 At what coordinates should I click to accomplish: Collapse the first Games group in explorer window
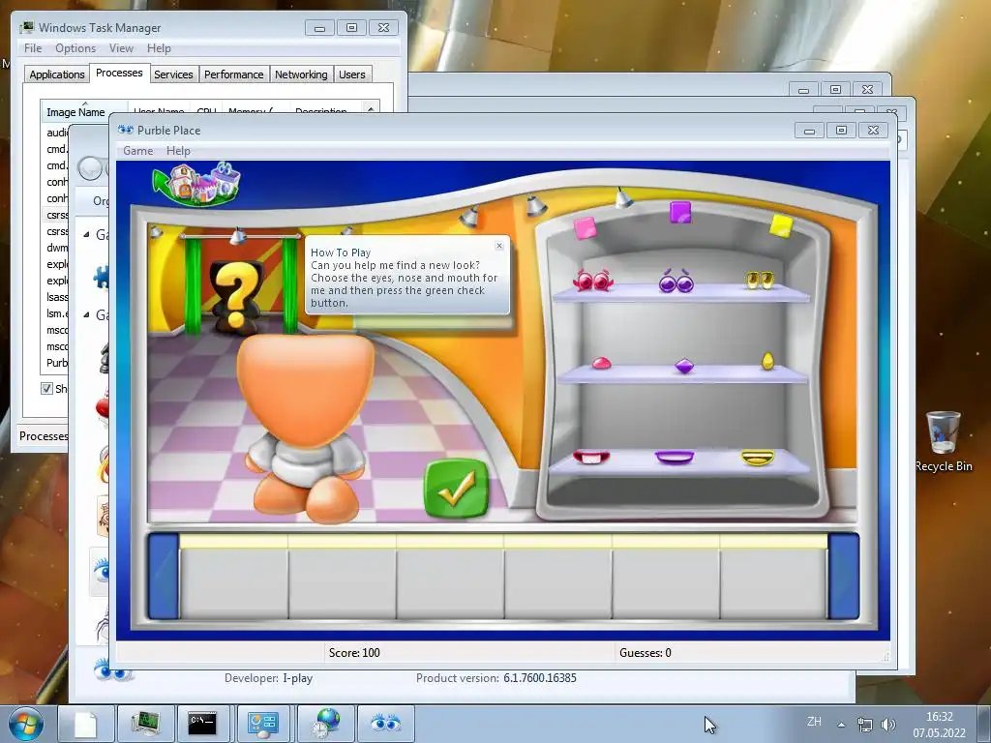tap(86, 234)
